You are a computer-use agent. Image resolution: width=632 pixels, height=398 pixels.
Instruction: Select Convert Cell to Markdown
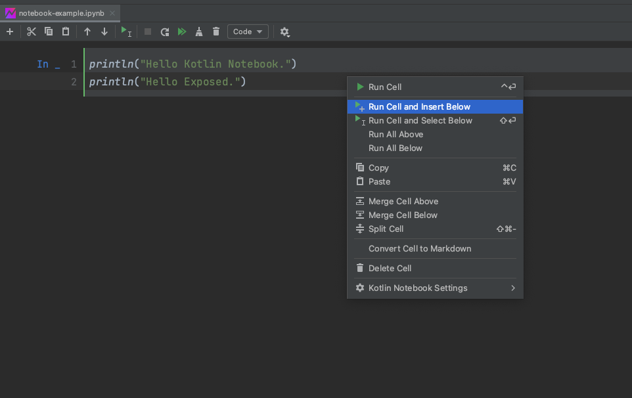(420, 248)
